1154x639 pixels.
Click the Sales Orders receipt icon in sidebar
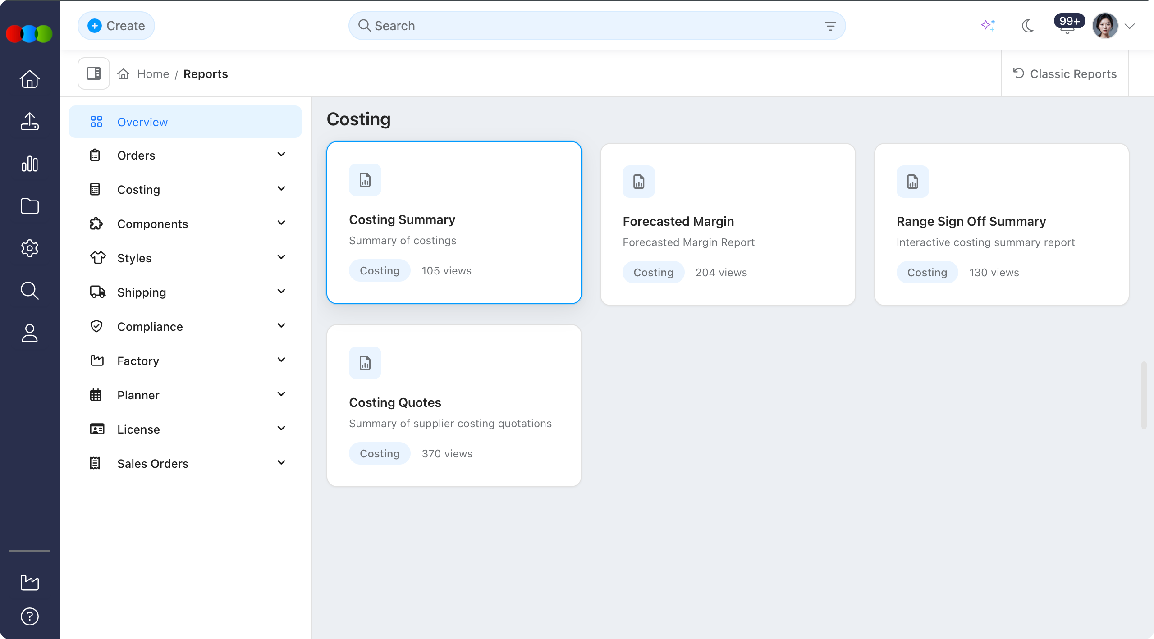95,463
